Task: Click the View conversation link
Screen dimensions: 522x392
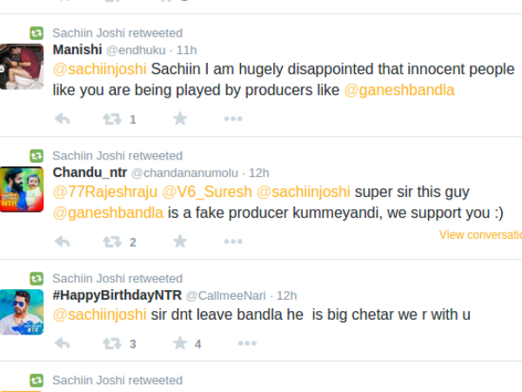Action: tap(480, 234)
